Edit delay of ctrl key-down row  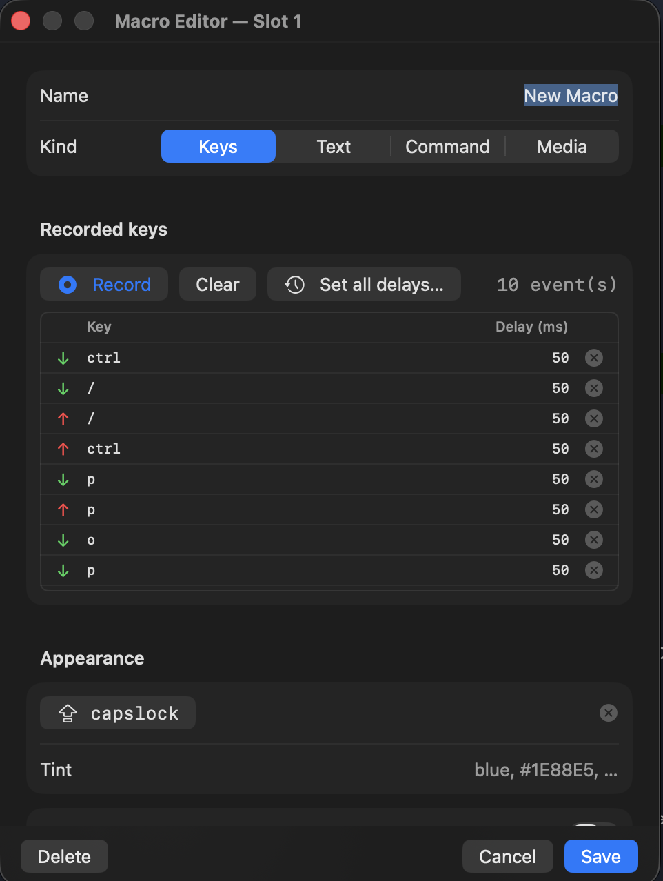pos(560,358)
